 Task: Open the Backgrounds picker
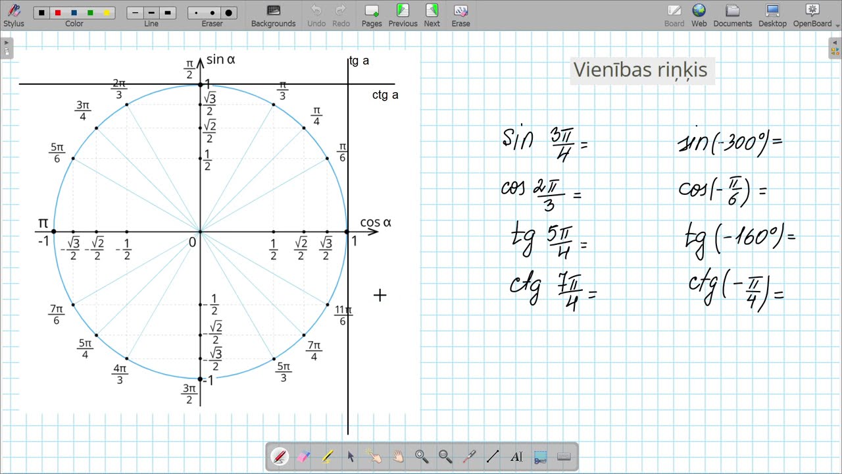click(x=274, y=14)
